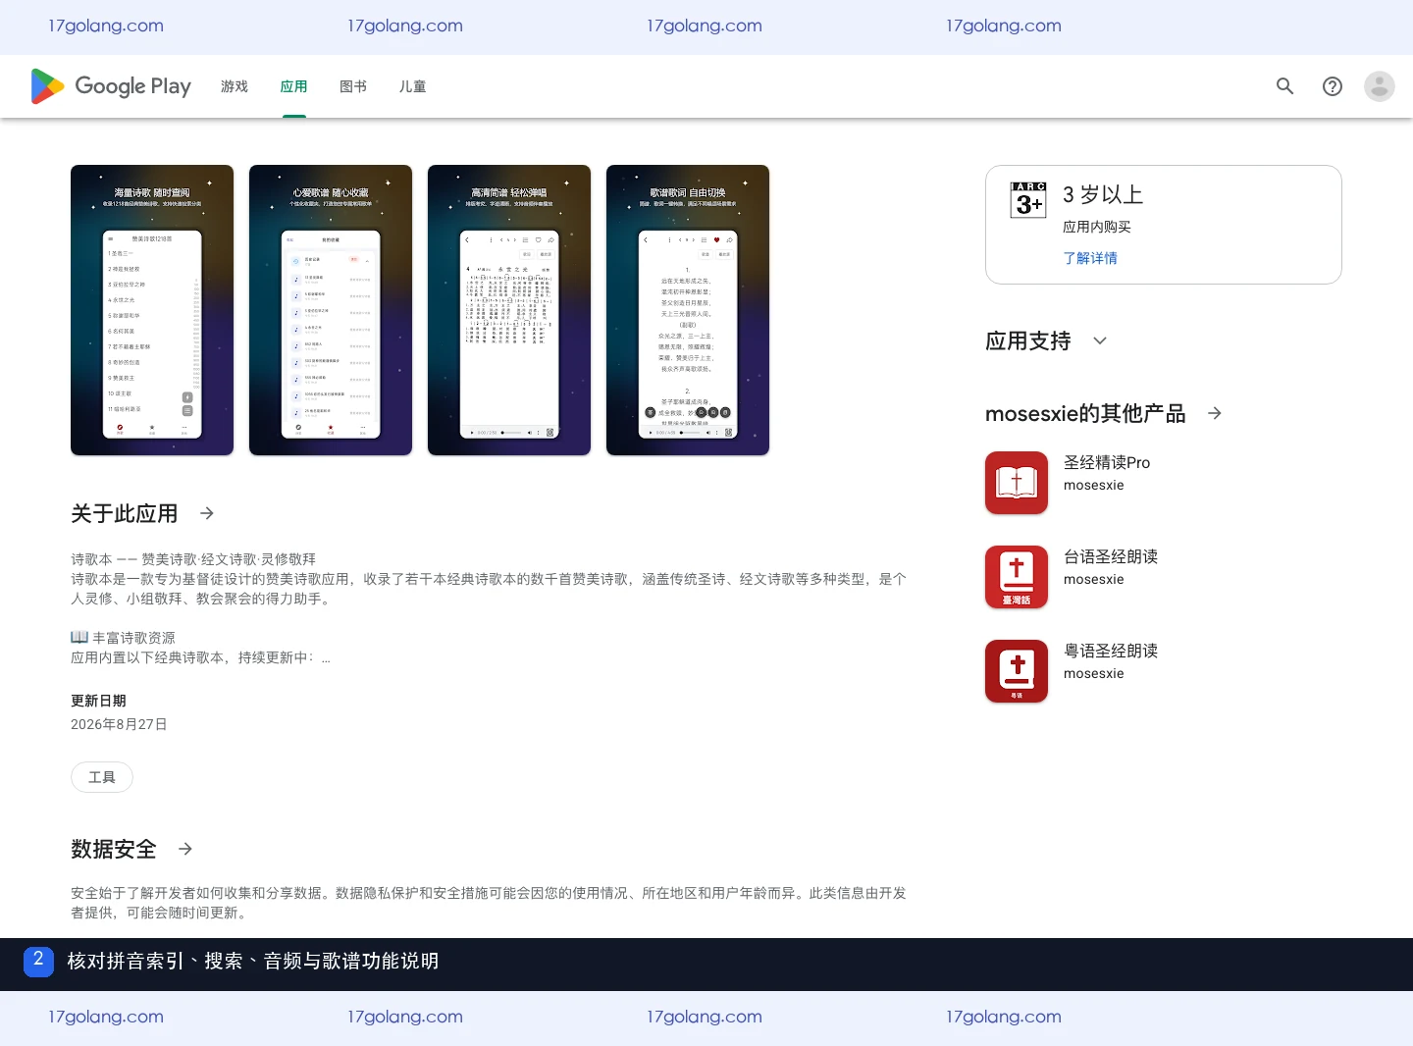Open the 圣经精读Pro title link
1413x1046 pixels.
point(1107,462)
